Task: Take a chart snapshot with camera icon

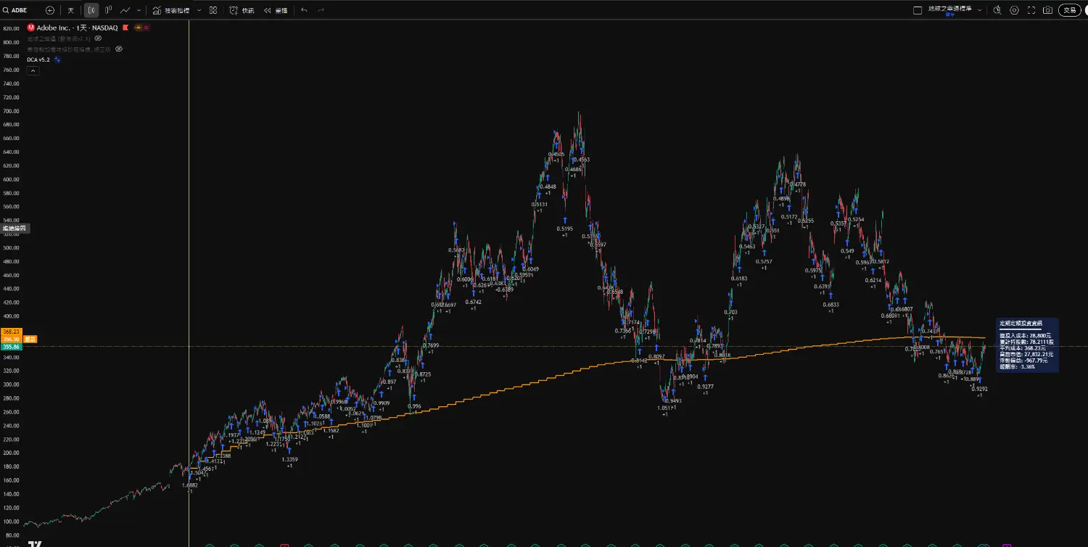Action: point(1047,10)
